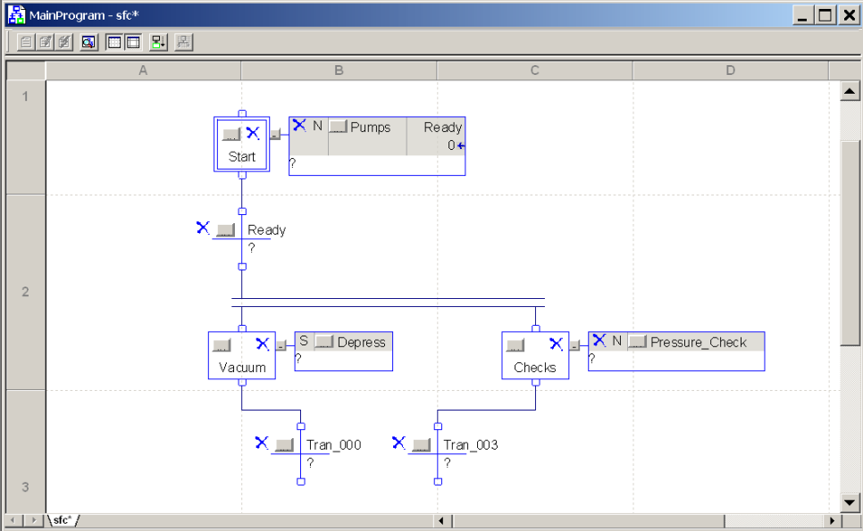
Task: Open the Depress action ellipsis button
Action: tap(324, 342)
